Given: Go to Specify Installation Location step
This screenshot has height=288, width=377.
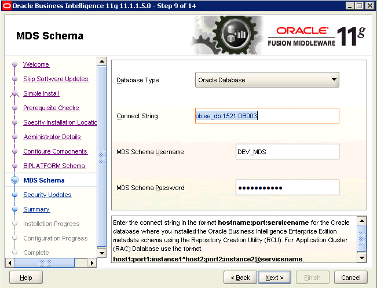Looking at the screenshot, I should pyautogui.click(x=60, y=122).
